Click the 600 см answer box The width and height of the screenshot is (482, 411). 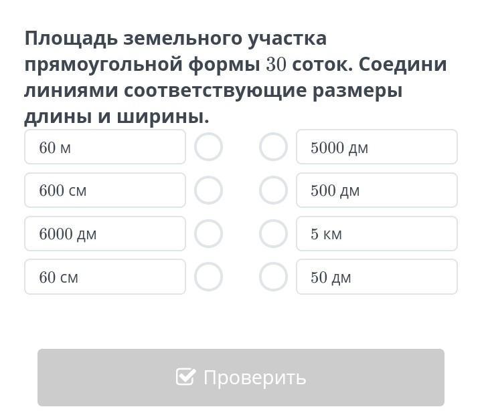[105, 190]
